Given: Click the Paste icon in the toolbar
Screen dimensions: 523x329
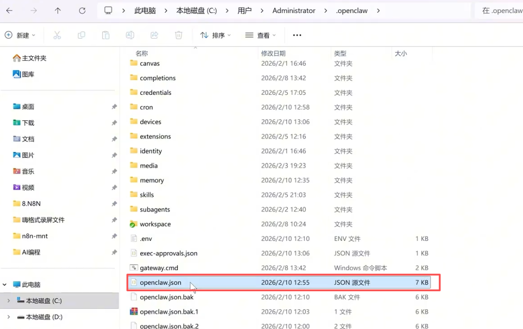Looking at the screenshot, I should 106,35.
